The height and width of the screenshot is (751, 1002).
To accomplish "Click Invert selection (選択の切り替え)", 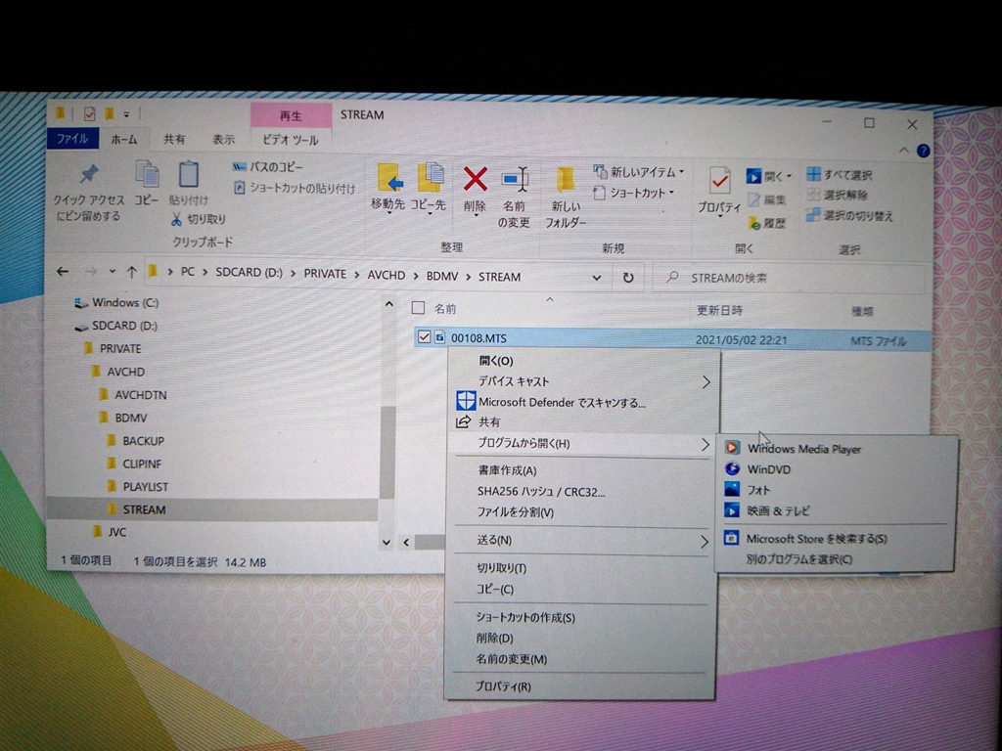I will pyautogui.click(x=849, y=215).
